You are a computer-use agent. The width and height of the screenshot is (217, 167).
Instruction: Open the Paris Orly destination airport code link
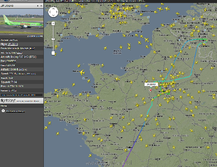[20, 53]
